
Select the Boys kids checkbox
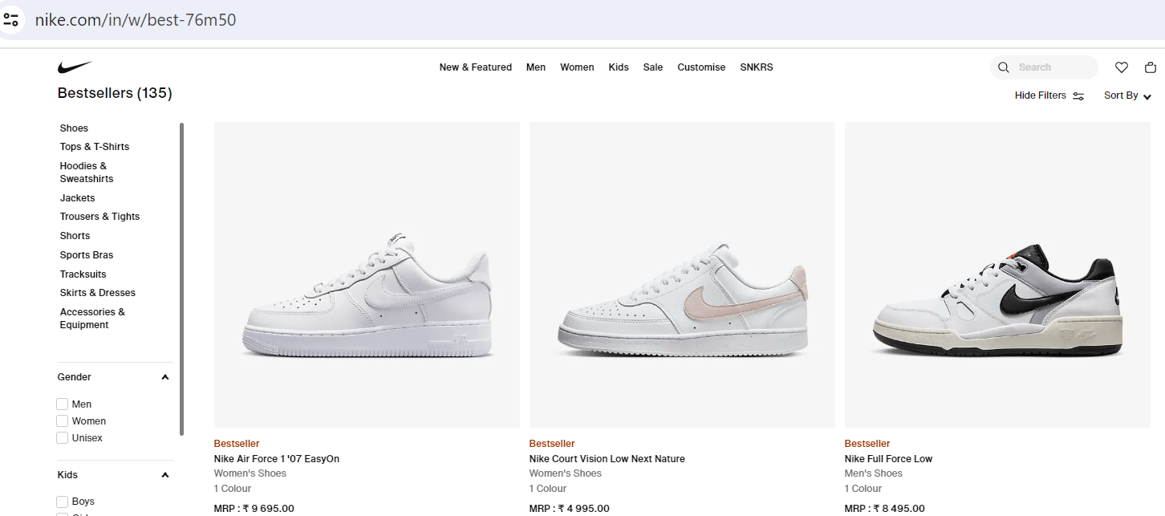tap(63, 502)
